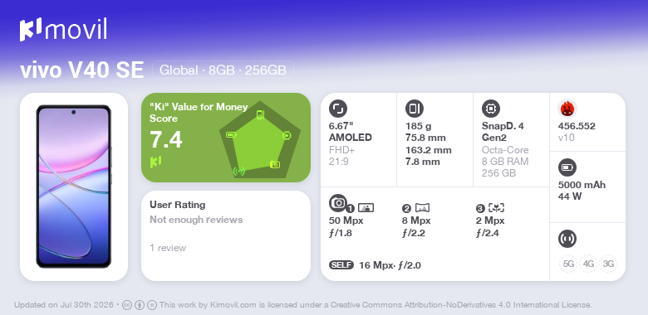This screenshot has width=648, height=315.
Task: Select the 4G network badge
Action: pyautogui.click(x=588, y=264)
